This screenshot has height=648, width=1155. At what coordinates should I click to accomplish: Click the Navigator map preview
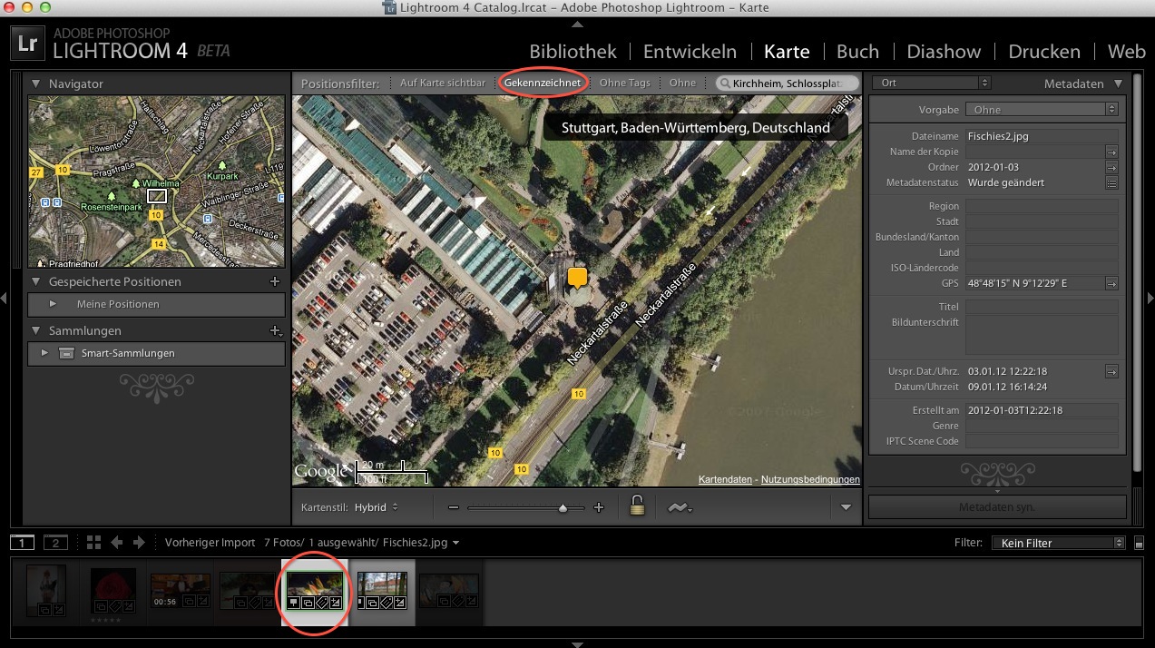click(x=157, y=182)
